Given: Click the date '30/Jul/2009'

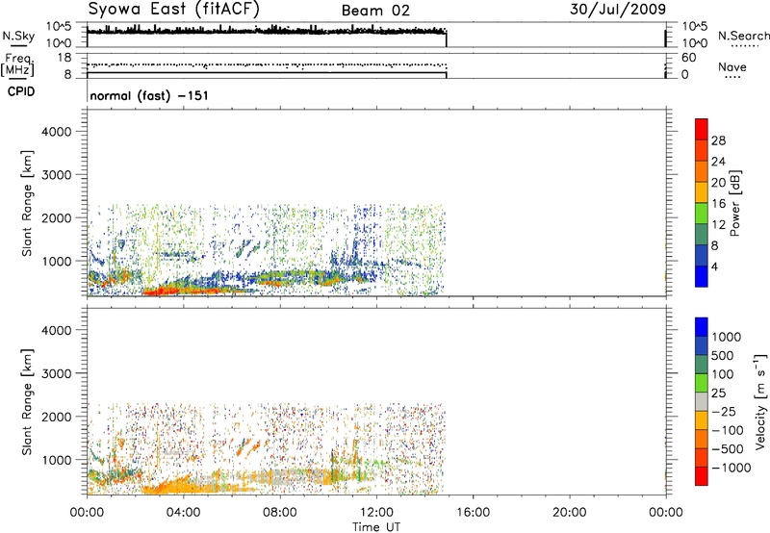Looking at the screenshot, I should [x=618, y=9].
